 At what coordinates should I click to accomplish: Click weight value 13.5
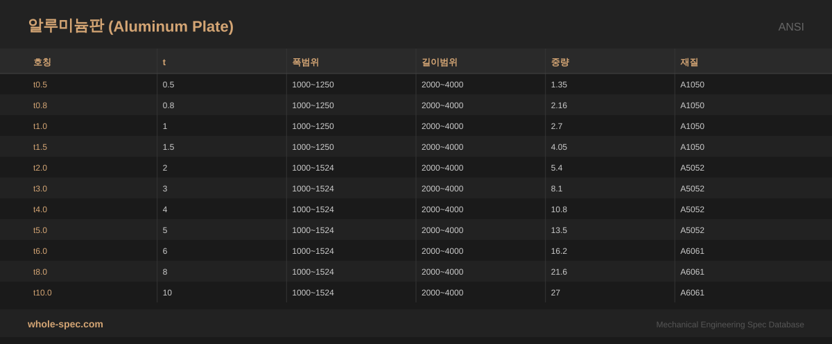pyautogui.click(x=560, y=230)
